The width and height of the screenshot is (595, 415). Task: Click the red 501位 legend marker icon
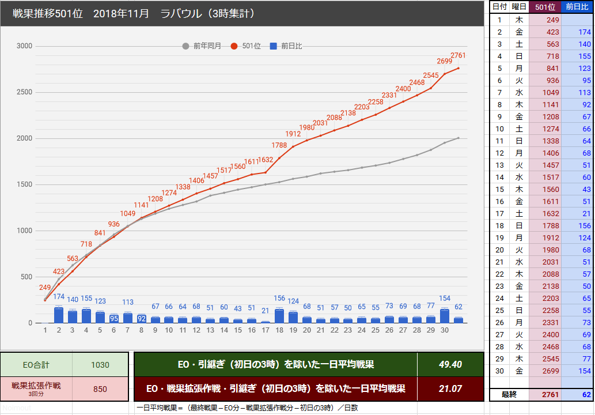[x=233, y=46]
